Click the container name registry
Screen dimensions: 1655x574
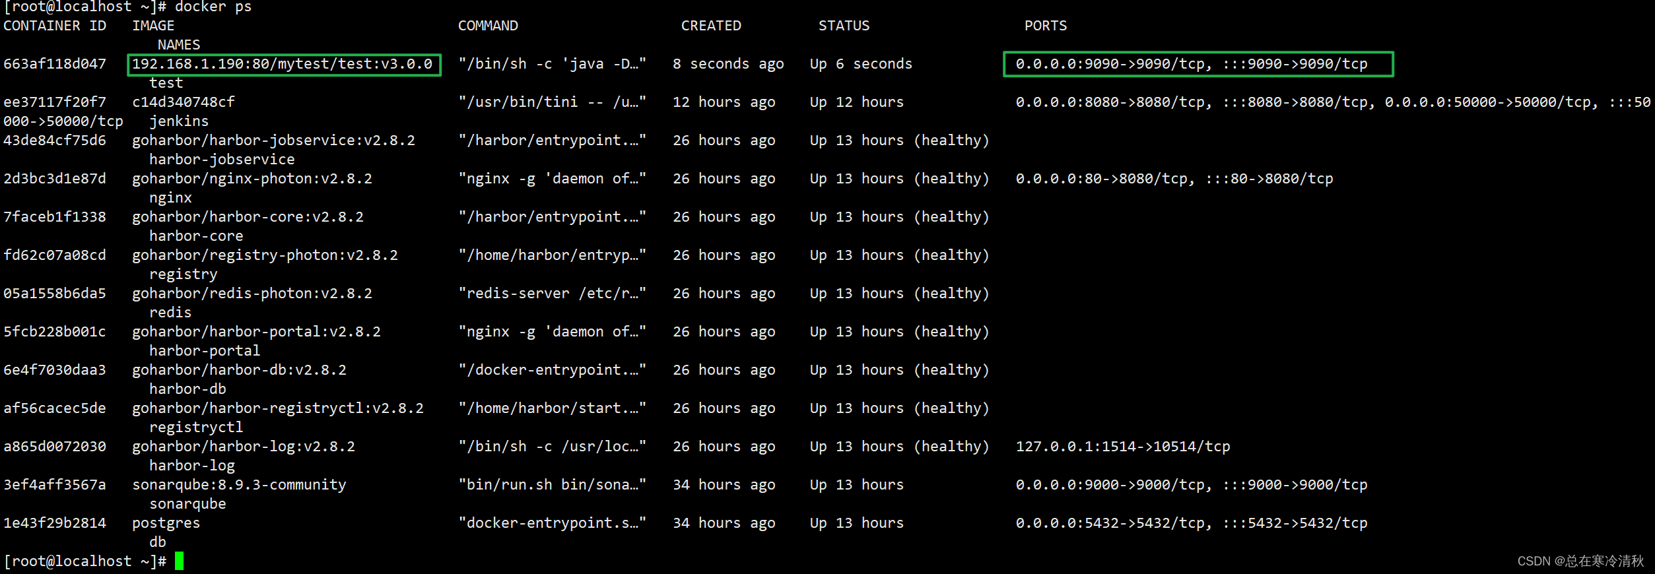(x=184, y=274)
